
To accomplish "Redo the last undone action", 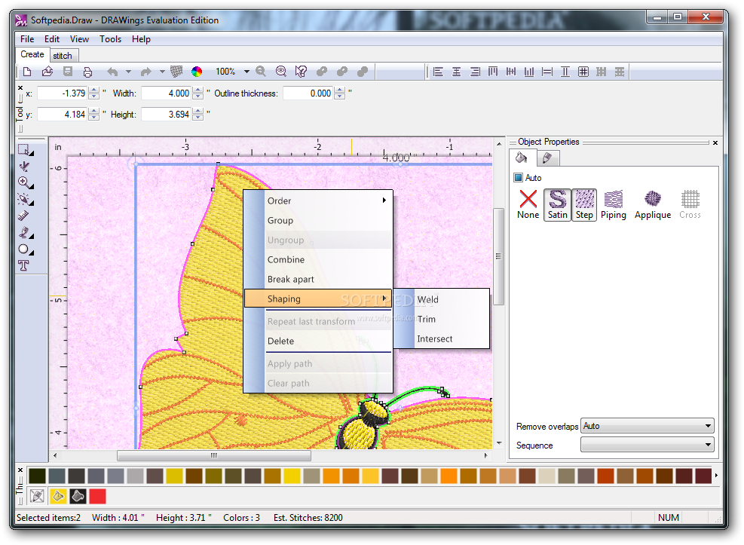I will pyautogui.click(x=145, y=72).
